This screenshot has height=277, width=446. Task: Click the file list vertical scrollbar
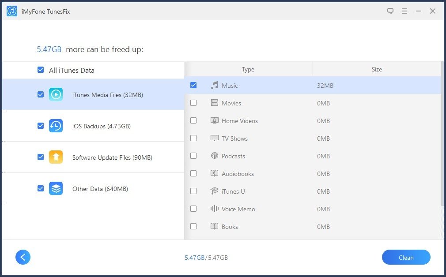(442, 134)
